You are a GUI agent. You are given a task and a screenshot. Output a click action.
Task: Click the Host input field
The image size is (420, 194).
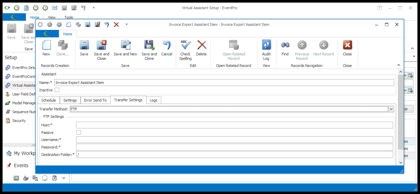[235, 125]
